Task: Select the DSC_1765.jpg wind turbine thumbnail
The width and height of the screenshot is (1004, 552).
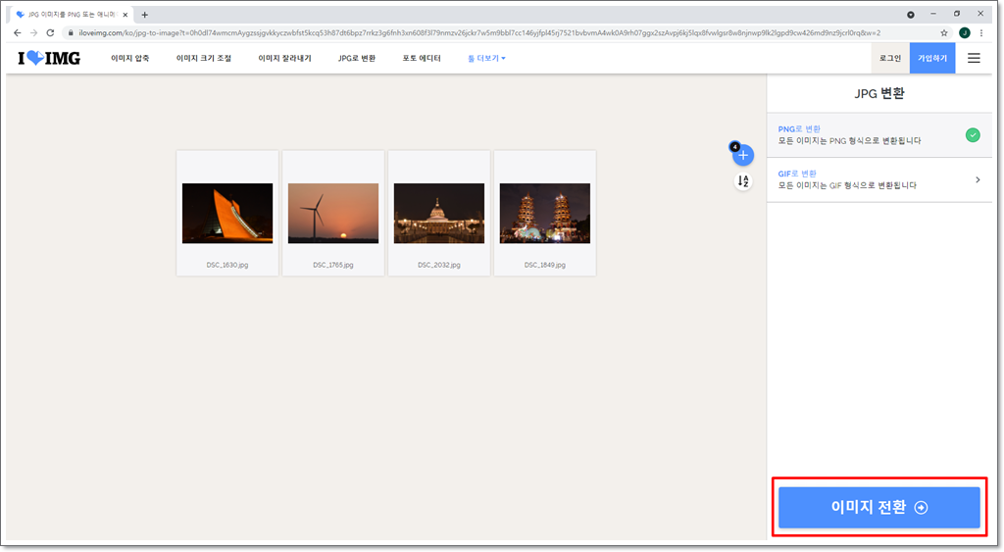Action: pyautogui.click(x=333, y=213)
